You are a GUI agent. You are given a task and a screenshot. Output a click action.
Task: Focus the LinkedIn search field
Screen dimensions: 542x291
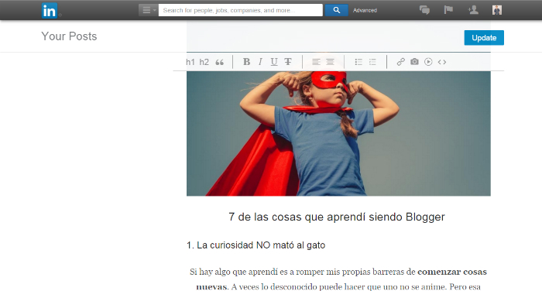(x=241, y=10)
